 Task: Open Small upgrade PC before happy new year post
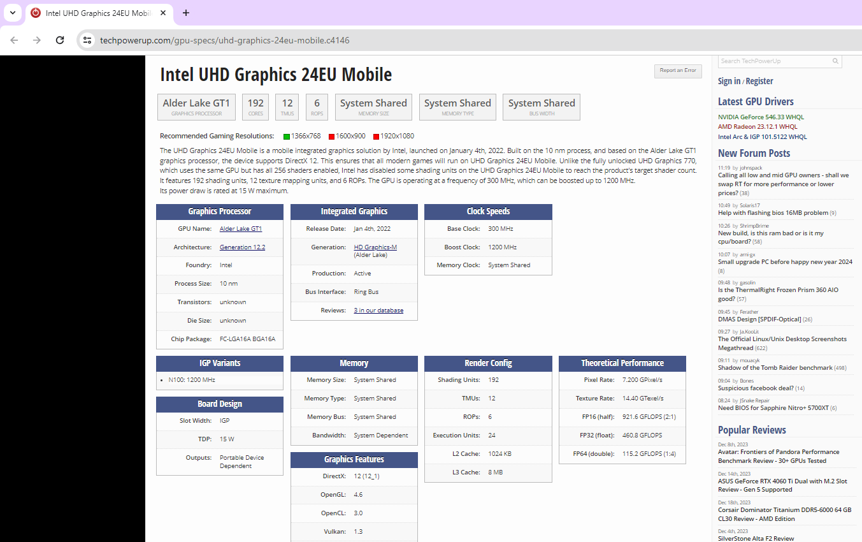[785, 262]
